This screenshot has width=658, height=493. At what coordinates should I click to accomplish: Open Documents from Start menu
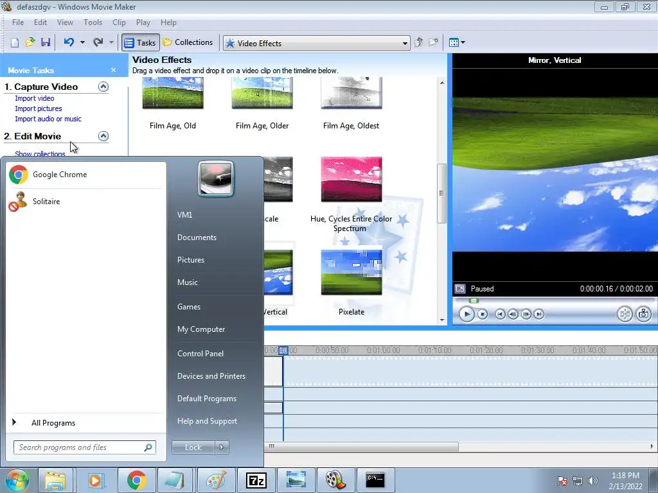[197, 238]
